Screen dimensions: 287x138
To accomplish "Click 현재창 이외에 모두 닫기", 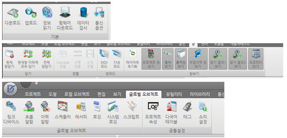I will click(28, 59).
